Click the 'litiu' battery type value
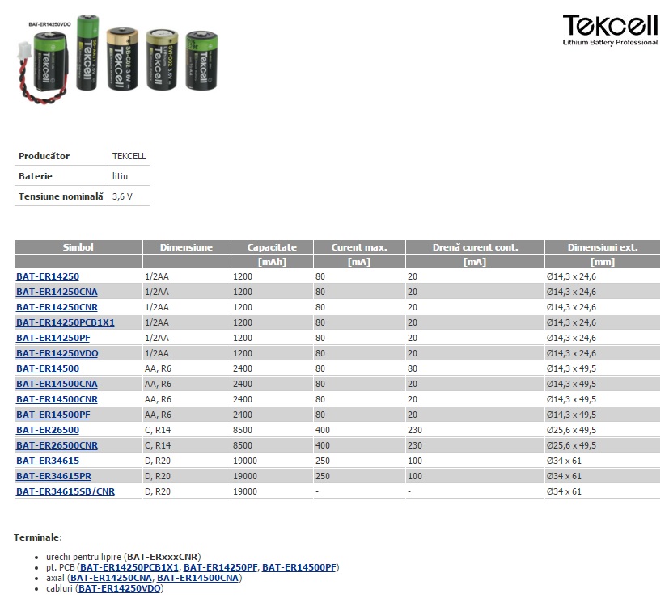Image resolution: width=669 pixels, height=598 pixels. click(120, 176)
